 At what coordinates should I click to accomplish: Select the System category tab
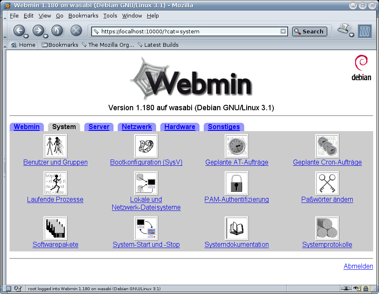pos(64,127)
